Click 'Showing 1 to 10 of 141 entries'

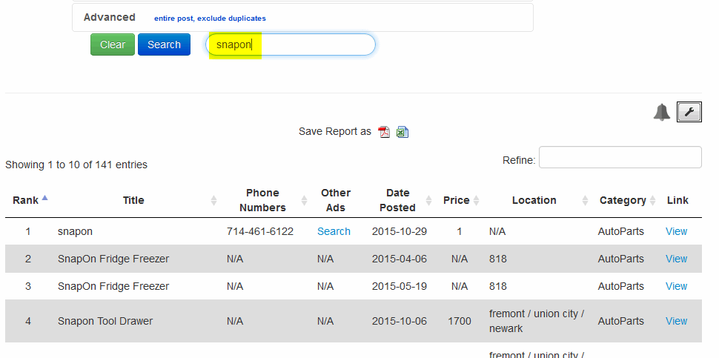tap(76, 165)
